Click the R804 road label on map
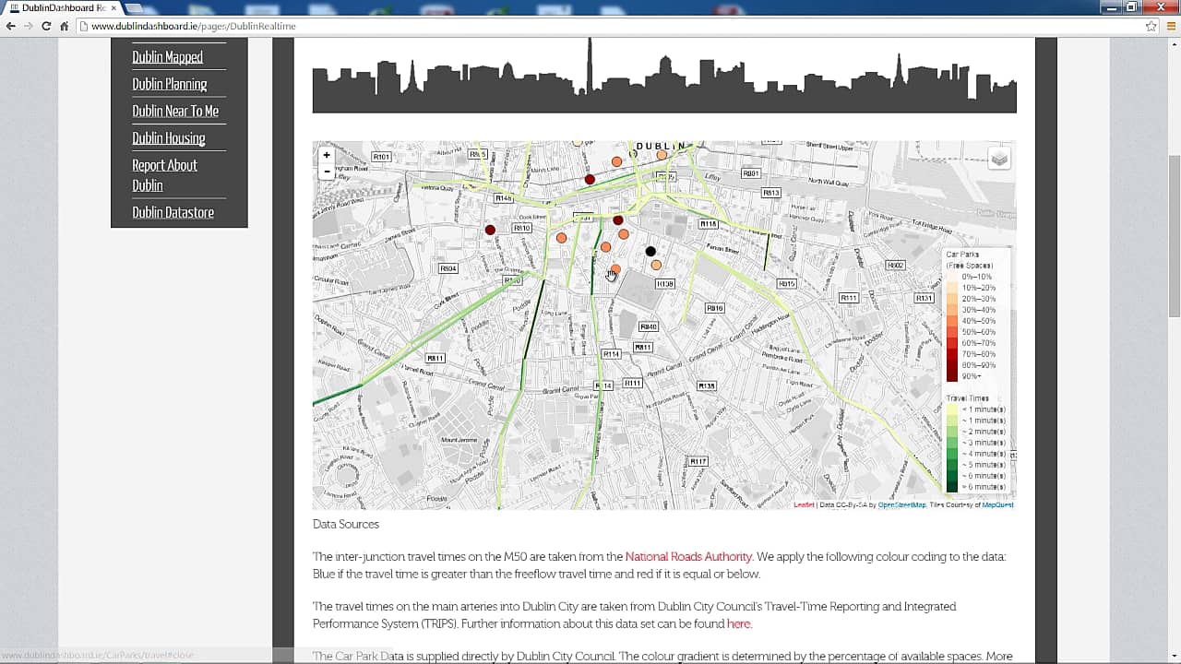1181x664 pixels. pos(447,268)
